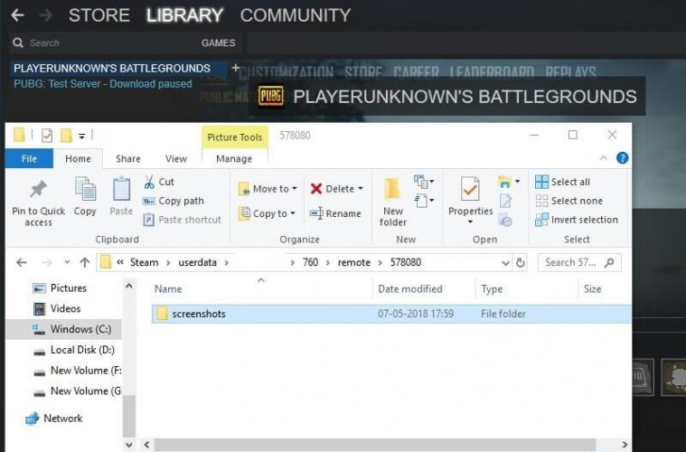
Task: Click 760 in the address path
Action: (310, 262)
